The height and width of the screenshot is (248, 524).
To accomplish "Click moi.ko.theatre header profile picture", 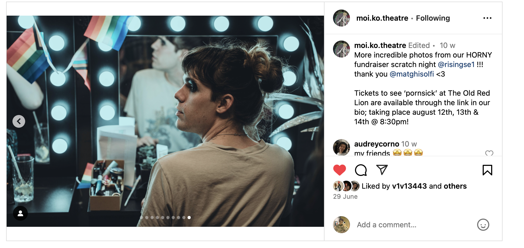I will [341, 18].
